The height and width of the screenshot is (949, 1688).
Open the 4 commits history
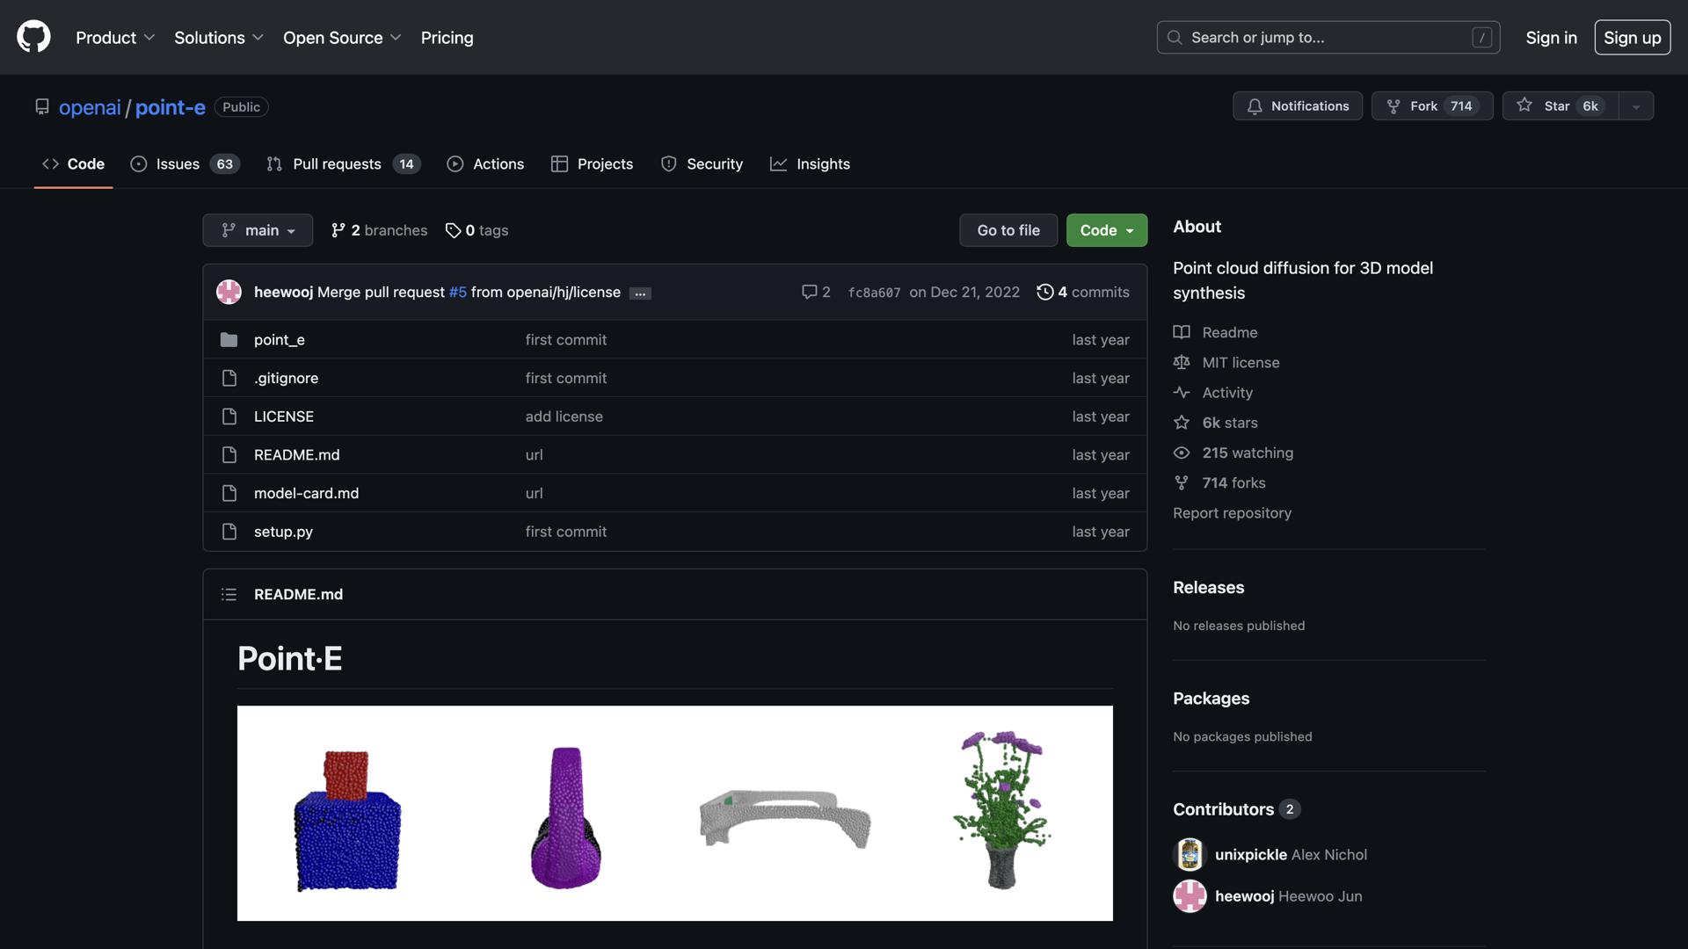click(1083, 292)
